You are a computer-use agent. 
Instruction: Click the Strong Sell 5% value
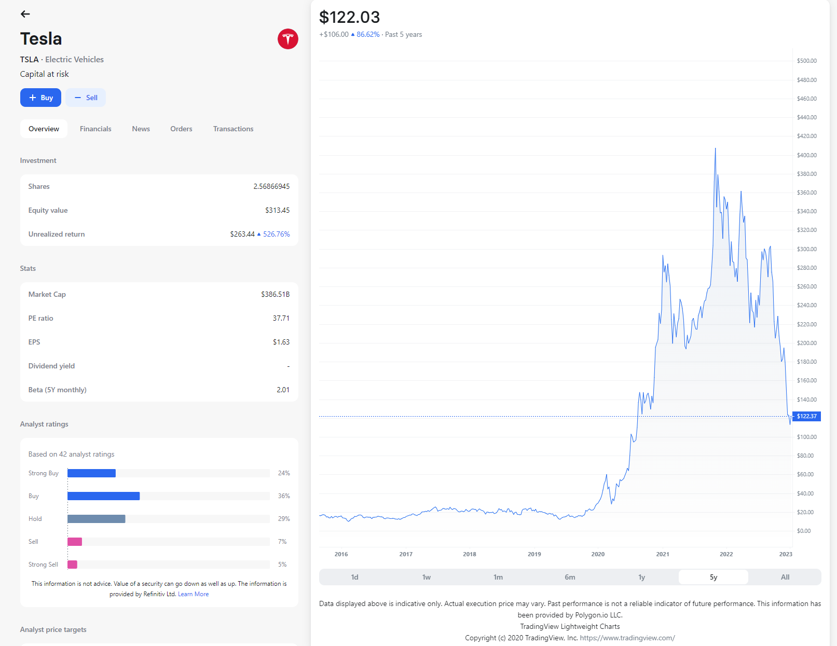282,565
